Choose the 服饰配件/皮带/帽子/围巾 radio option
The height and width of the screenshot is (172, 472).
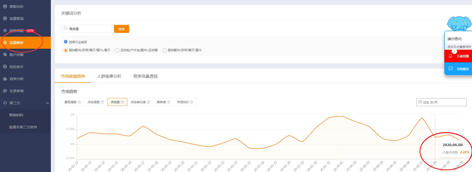click(x=165, y=50)
